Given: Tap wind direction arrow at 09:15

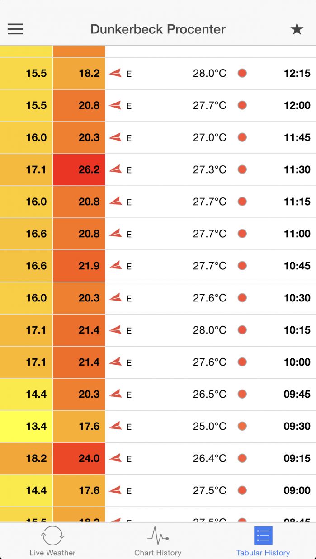Looking at the screenshot, I should (115, 458).
